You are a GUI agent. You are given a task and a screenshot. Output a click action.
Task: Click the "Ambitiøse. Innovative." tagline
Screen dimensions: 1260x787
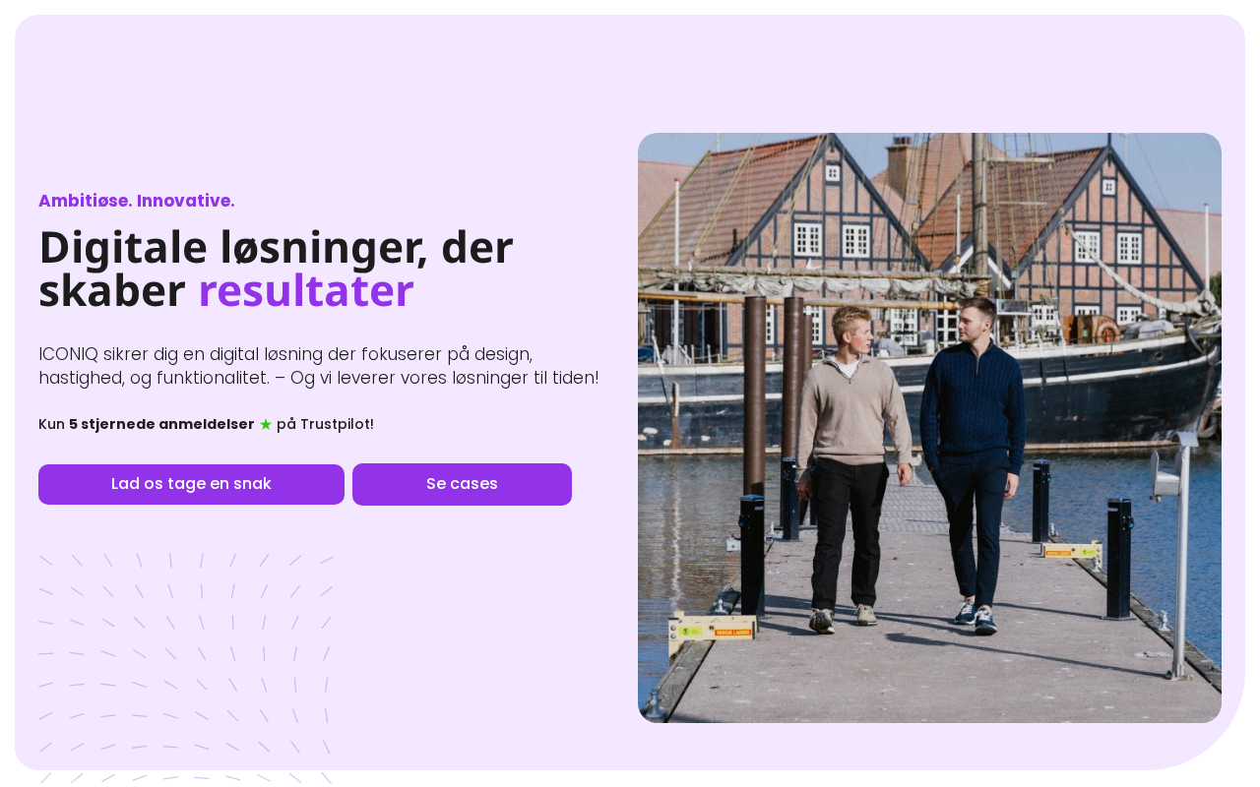click(137, 201)
